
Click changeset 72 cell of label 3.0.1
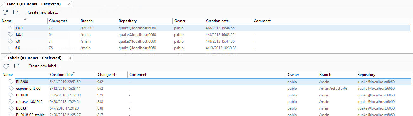(x=51, y=28)
